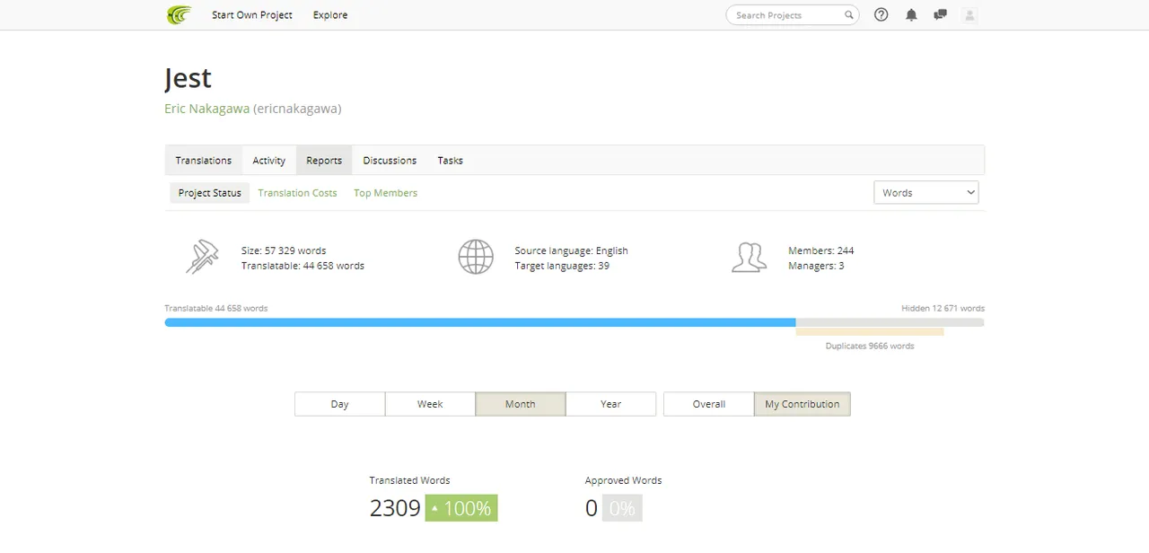Select the Project Status sub-tab

210,193
